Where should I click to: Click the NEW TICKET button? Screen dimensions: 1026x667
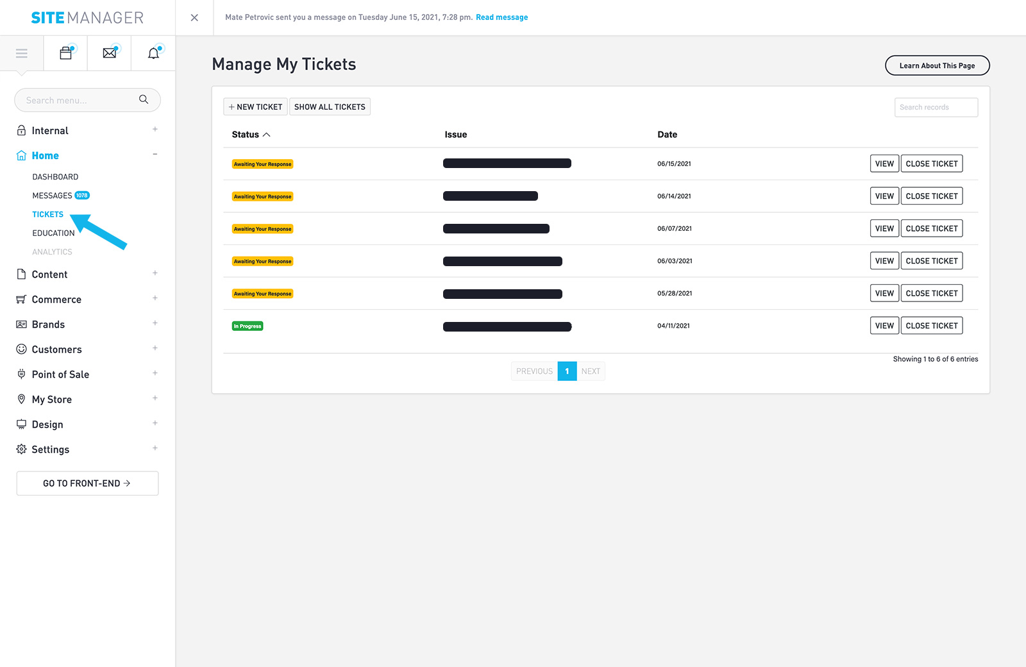(x=255, y=106)
